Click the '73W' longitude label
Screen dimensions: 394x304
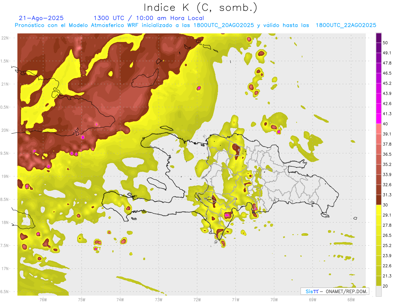[159, 299]
